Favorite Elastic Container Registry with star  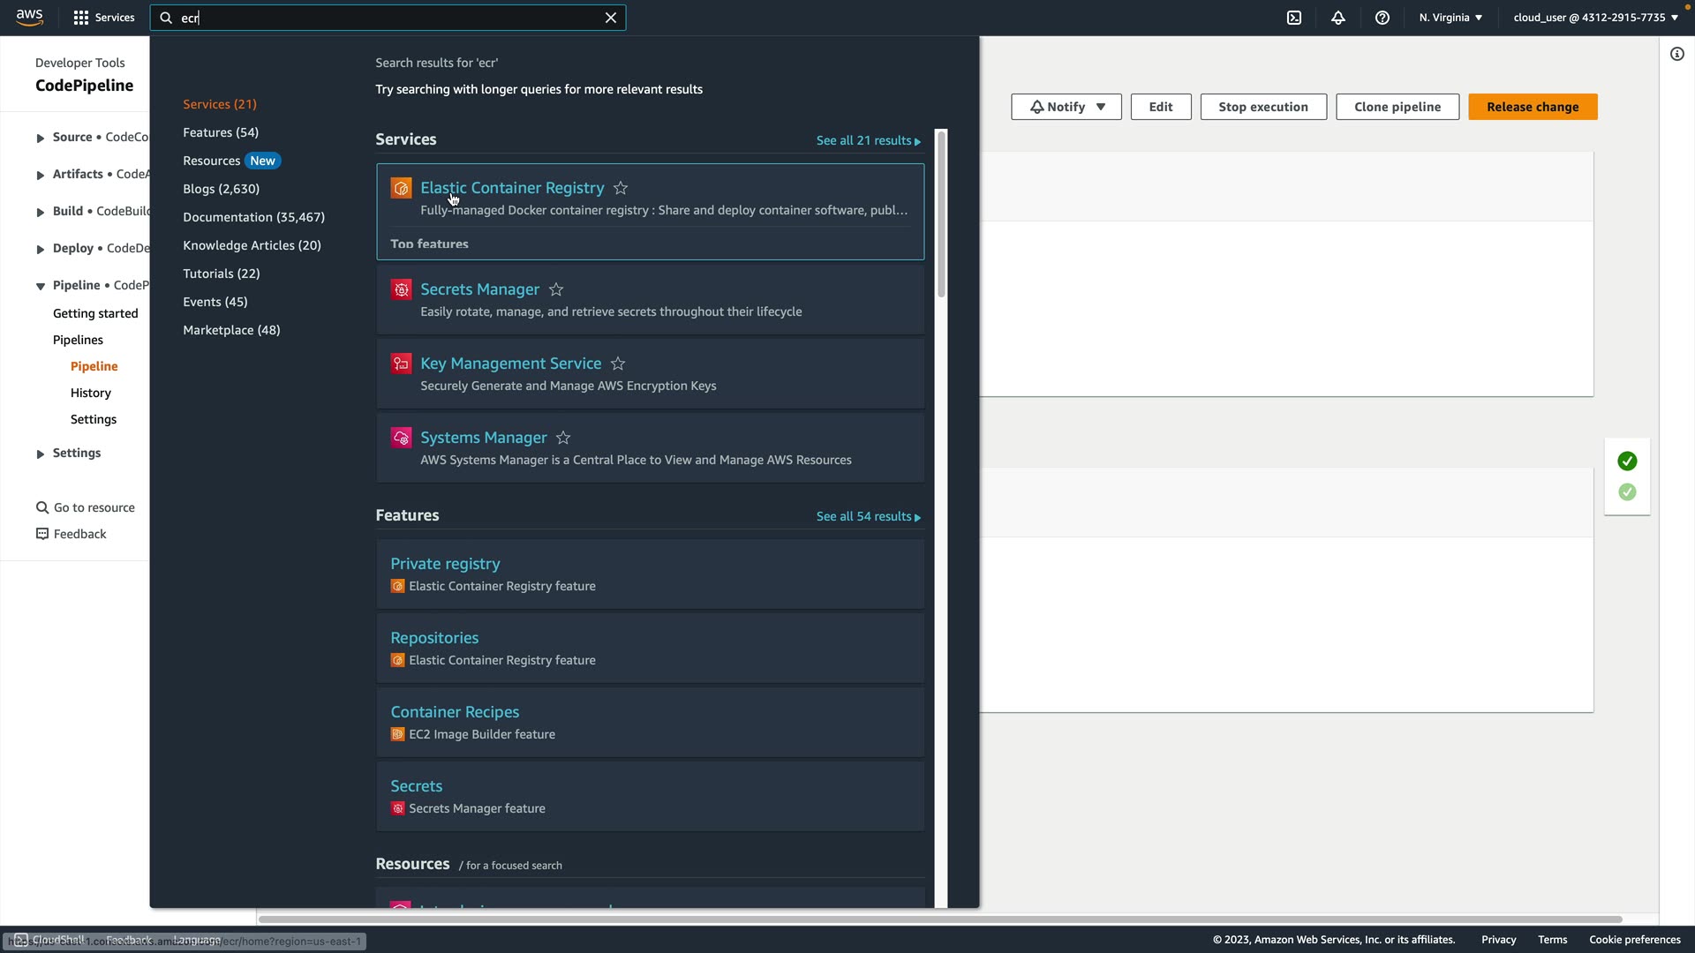click(x=621, y=188)
